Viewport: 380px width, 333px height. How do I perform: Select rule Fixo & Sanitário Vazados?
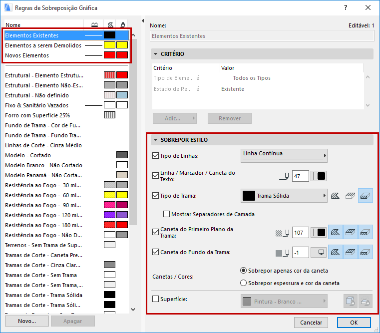tap(66, 105)
